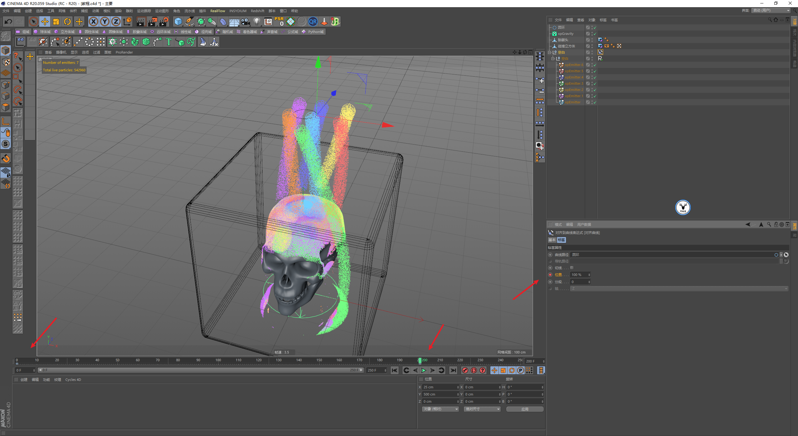Open the ProRender viewport menu

pyautogui.click(x=124, y=52)
